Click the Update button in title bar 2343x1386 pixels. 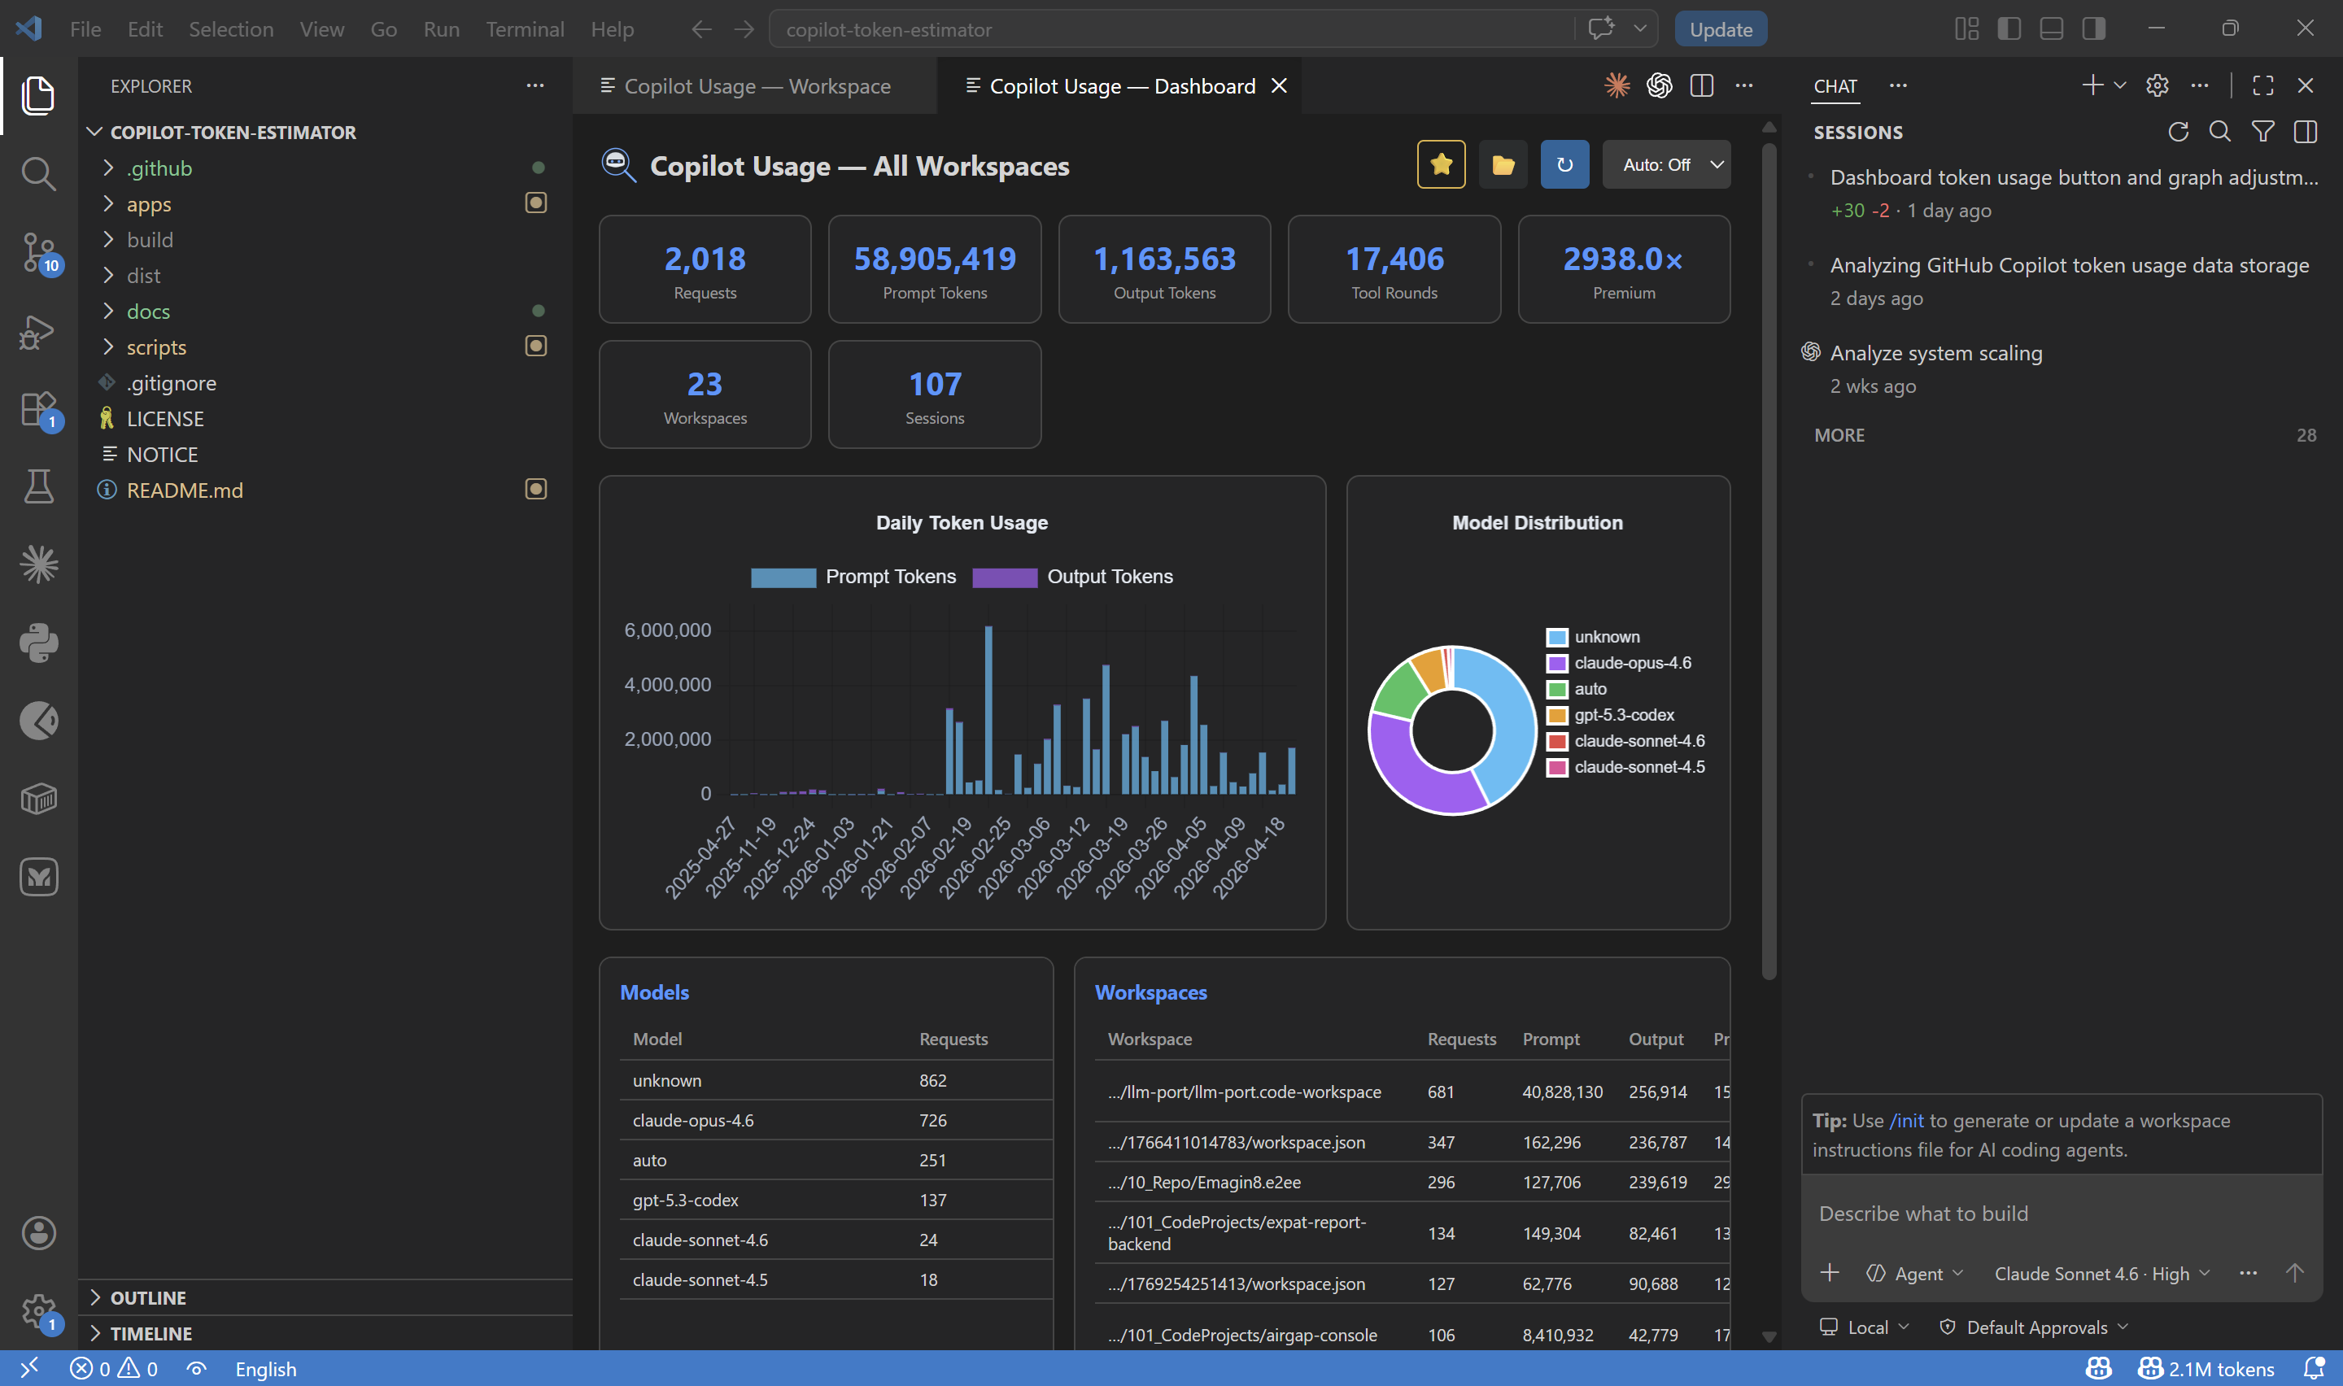[1720, 29]
